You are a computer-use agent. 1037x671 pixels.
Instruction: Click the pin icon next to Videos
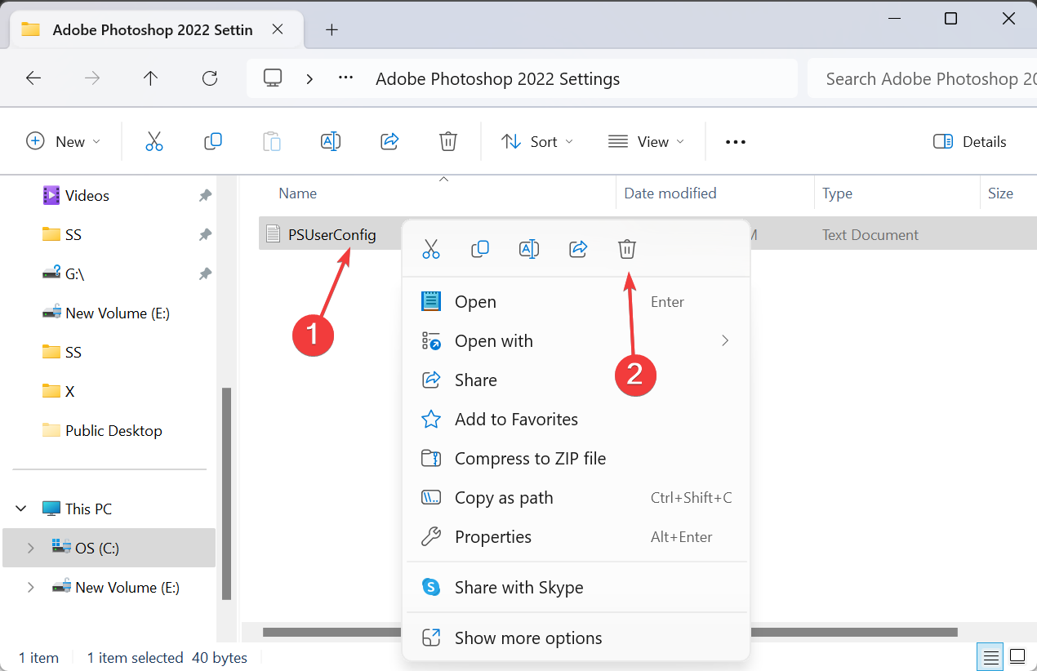pyautogui.click(x=205, y=196)
